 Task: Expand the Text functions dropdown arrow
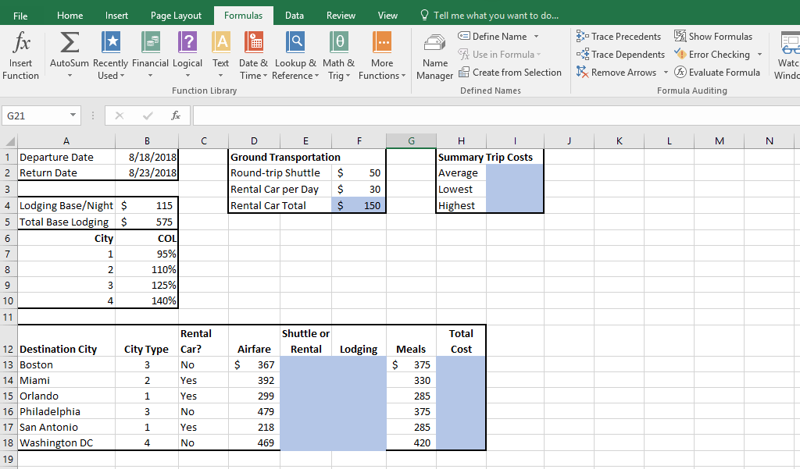[x=221, y=76]
